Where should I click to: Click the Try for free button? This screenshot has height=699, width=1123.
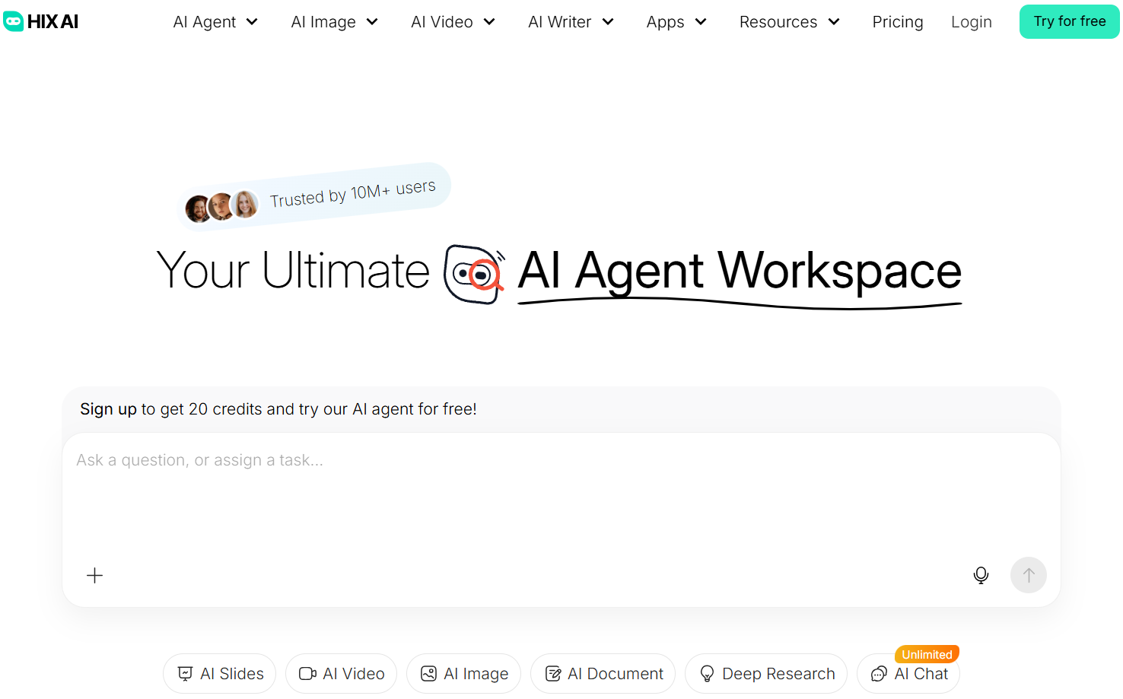pyautogui.click(x=1070, y=21)
